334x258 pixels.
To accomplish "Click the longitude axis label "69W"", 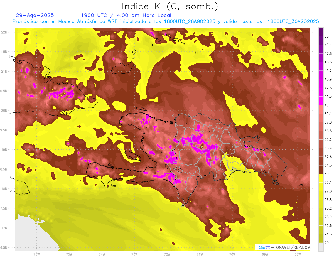I will 265,254.
